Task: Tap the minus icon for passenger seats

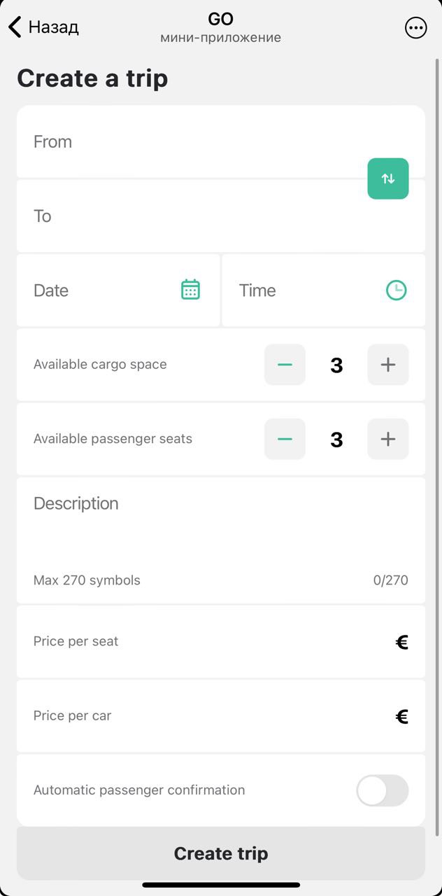Action: click(x=285, y=439)
